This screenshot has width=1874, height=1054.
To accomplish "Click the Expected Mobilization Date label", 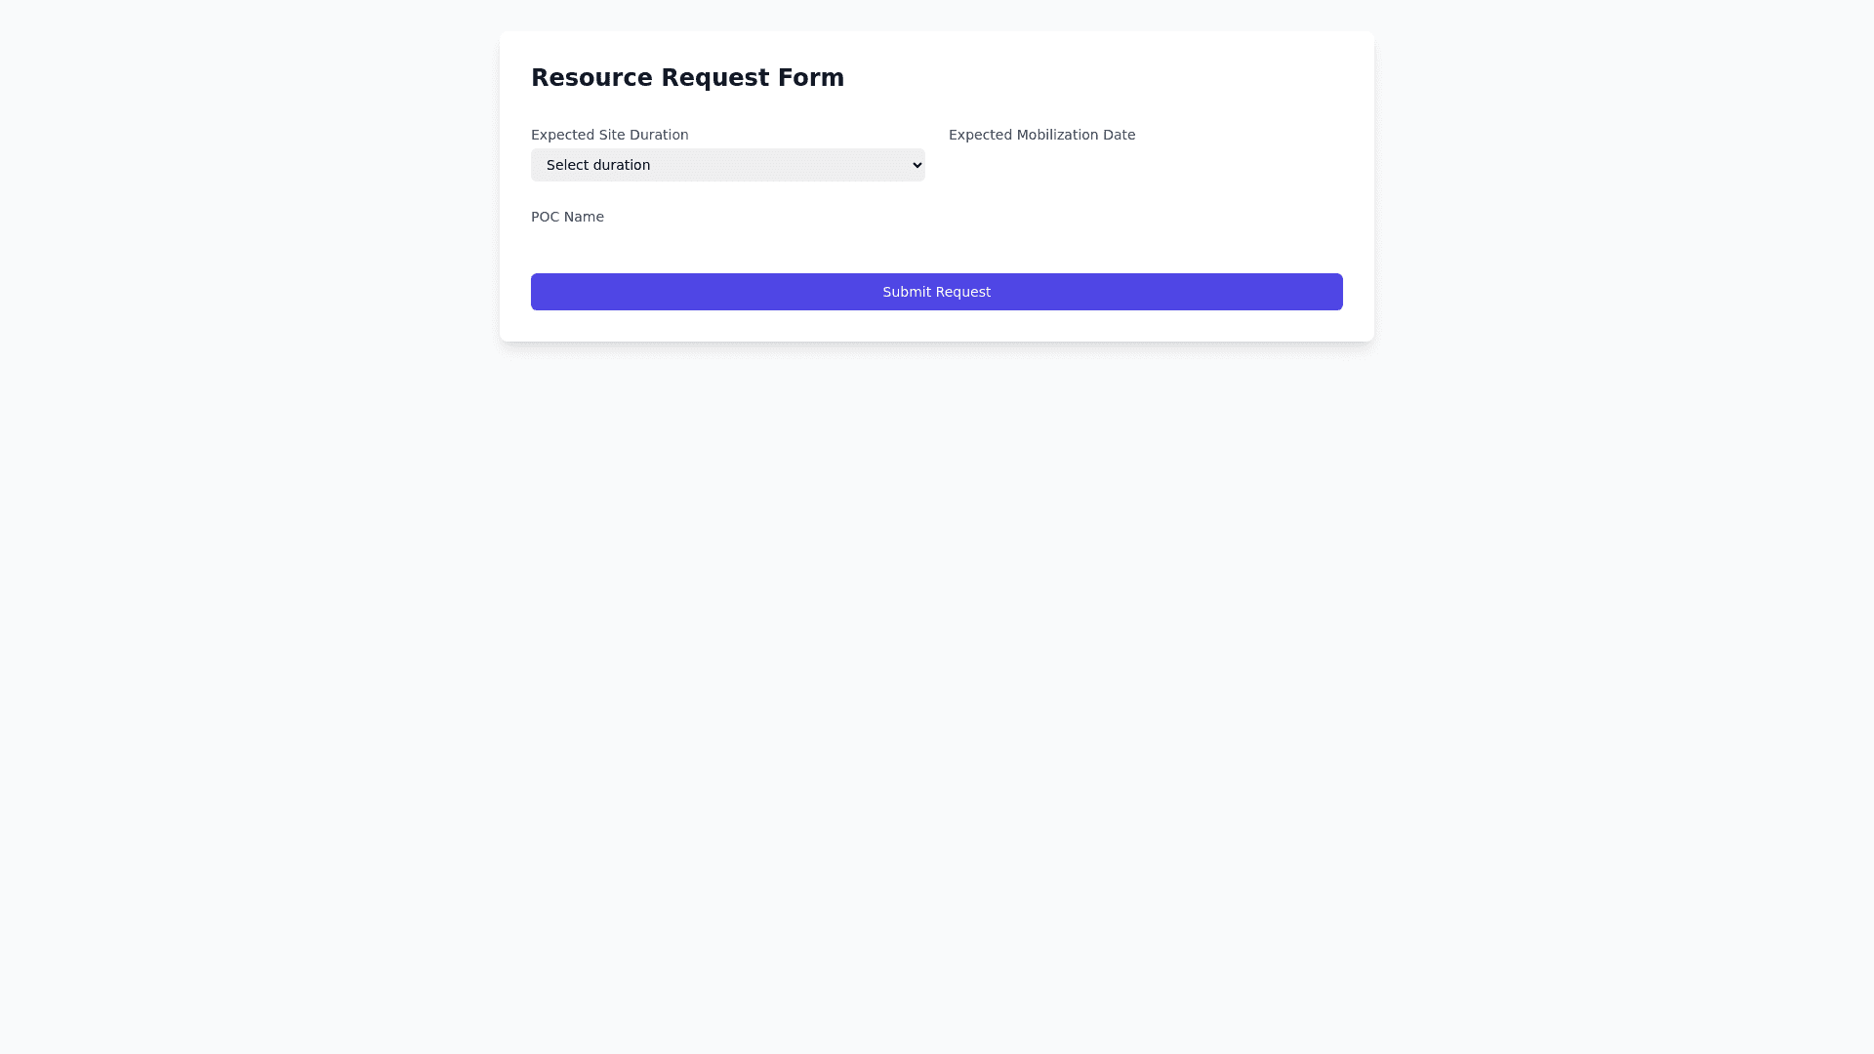I will (x=1041, y=135).
